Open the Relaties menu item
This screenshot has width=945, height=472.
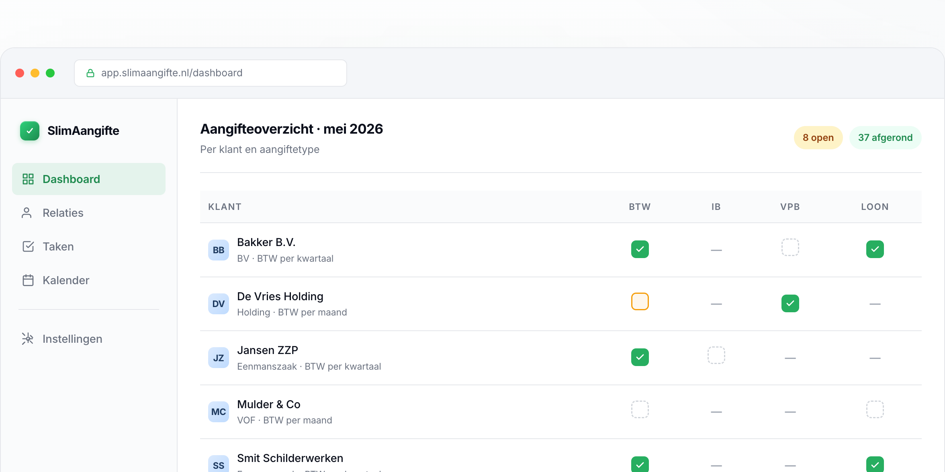click(x=89, y=213)
